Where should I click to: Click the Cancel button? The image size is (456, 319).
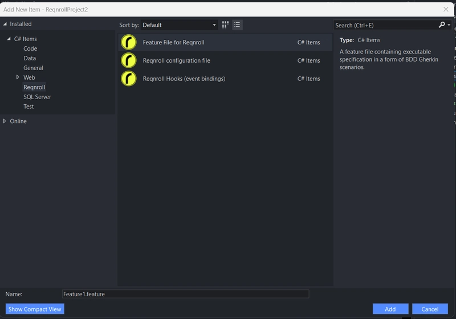click(x=430, y=309)
